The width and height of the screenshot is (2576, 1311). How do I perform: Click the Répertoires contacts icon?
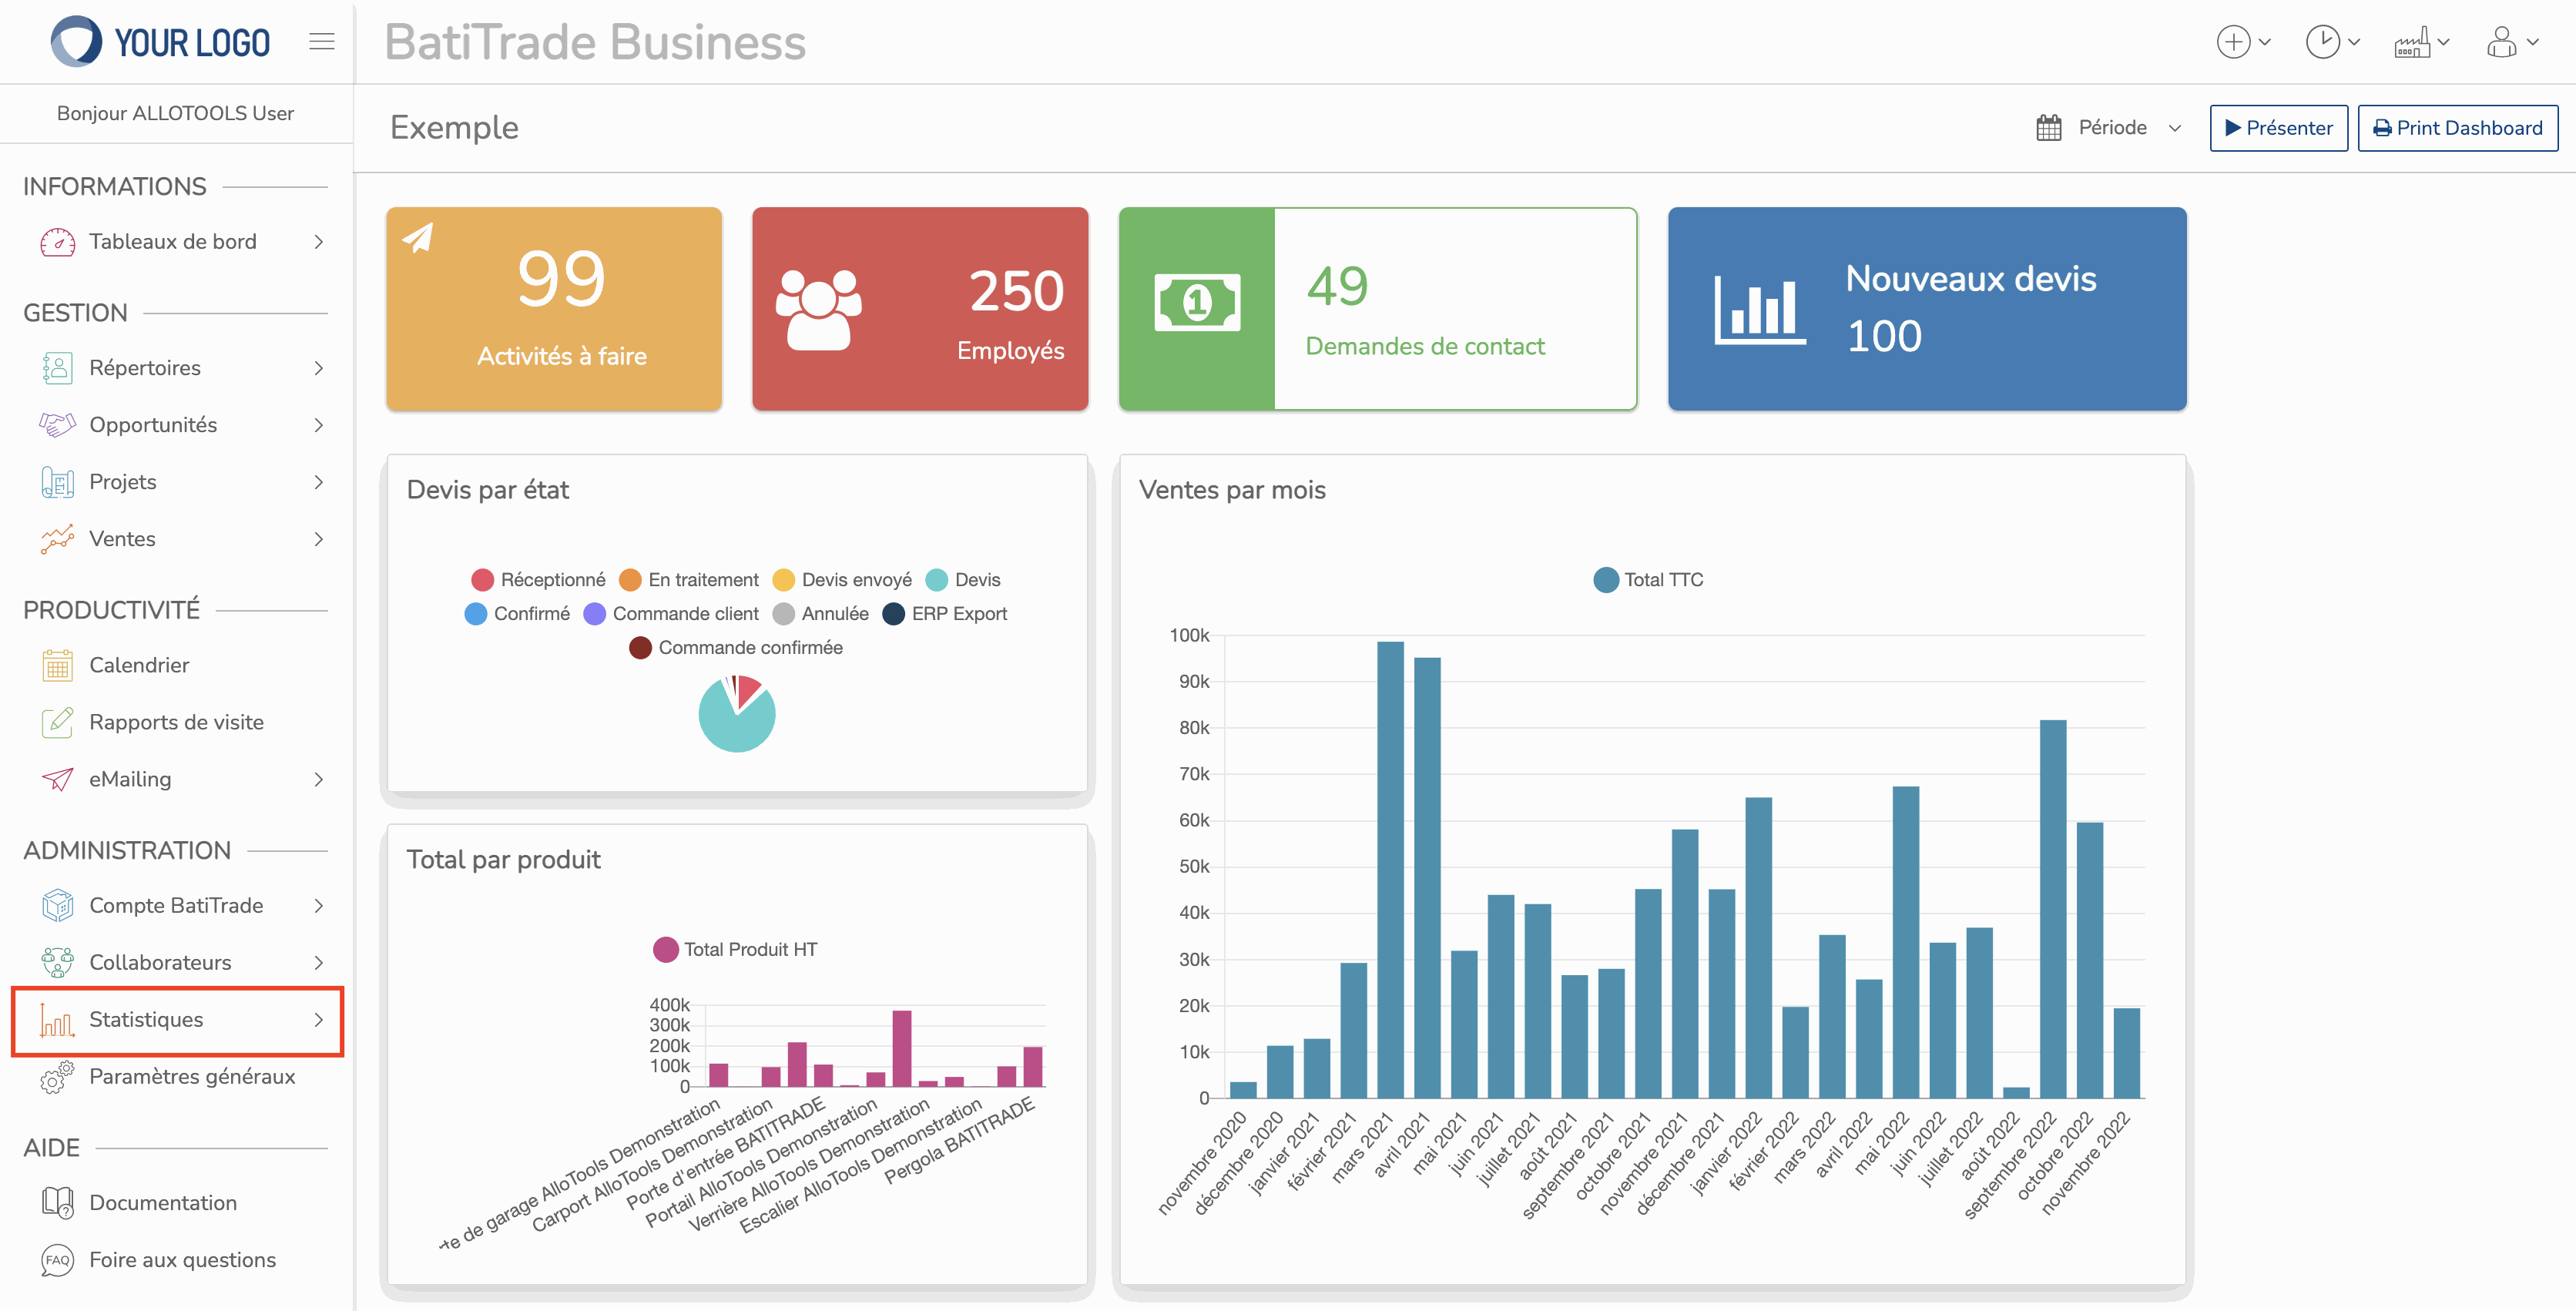(57, 368)
